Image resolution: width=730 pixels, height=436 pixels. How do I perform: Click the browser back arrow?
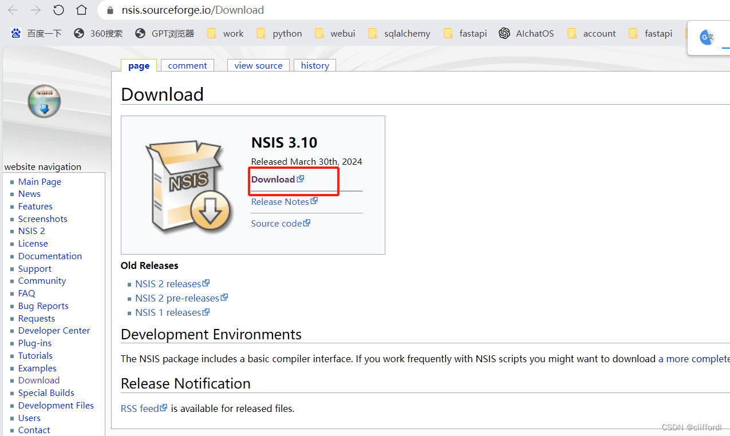(x=13, y=10)
